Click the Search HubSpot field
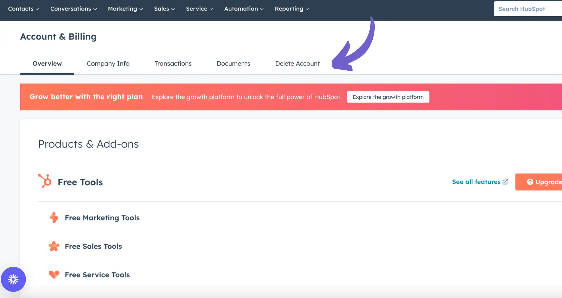The image size is (562, 298). [x=528, y=9]
